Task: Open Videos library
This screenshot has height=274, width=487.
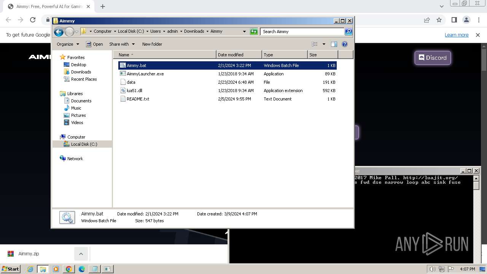Action: point(77,123)
